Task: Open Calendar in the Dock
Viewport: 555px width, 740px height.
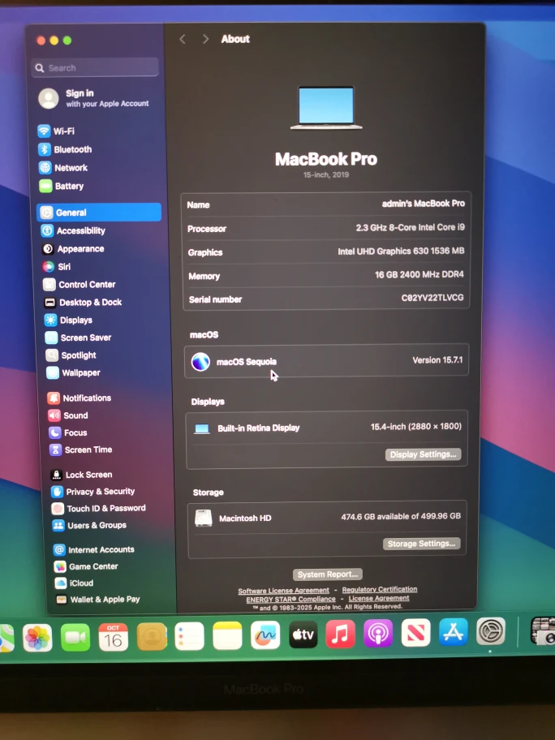Action: point(114,637)
